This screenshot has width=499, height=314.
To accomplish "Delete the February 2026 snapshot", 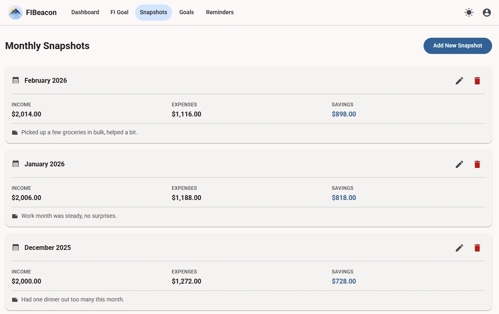I will coord(477,81).
